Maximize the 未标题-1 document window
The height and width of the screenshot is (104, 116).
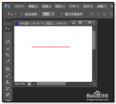coord(80,23)
